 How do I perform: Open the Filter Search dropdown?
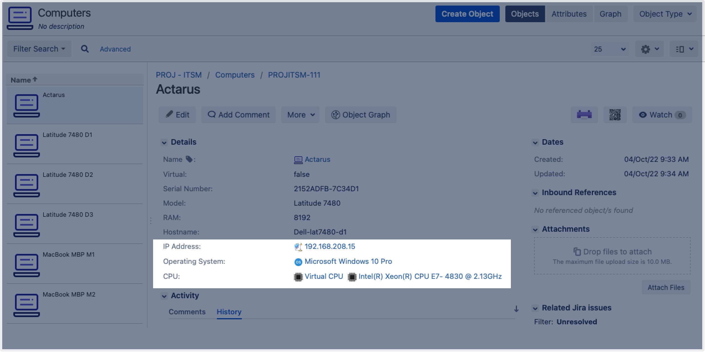(39, 49)
